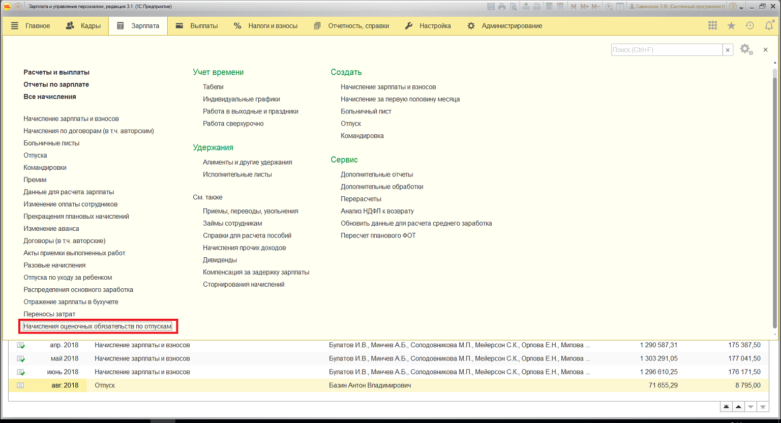Open the Табели link under Учет времени
This screenshot has width=781, height=423.
pyautogui.click(x=213, y=87)
